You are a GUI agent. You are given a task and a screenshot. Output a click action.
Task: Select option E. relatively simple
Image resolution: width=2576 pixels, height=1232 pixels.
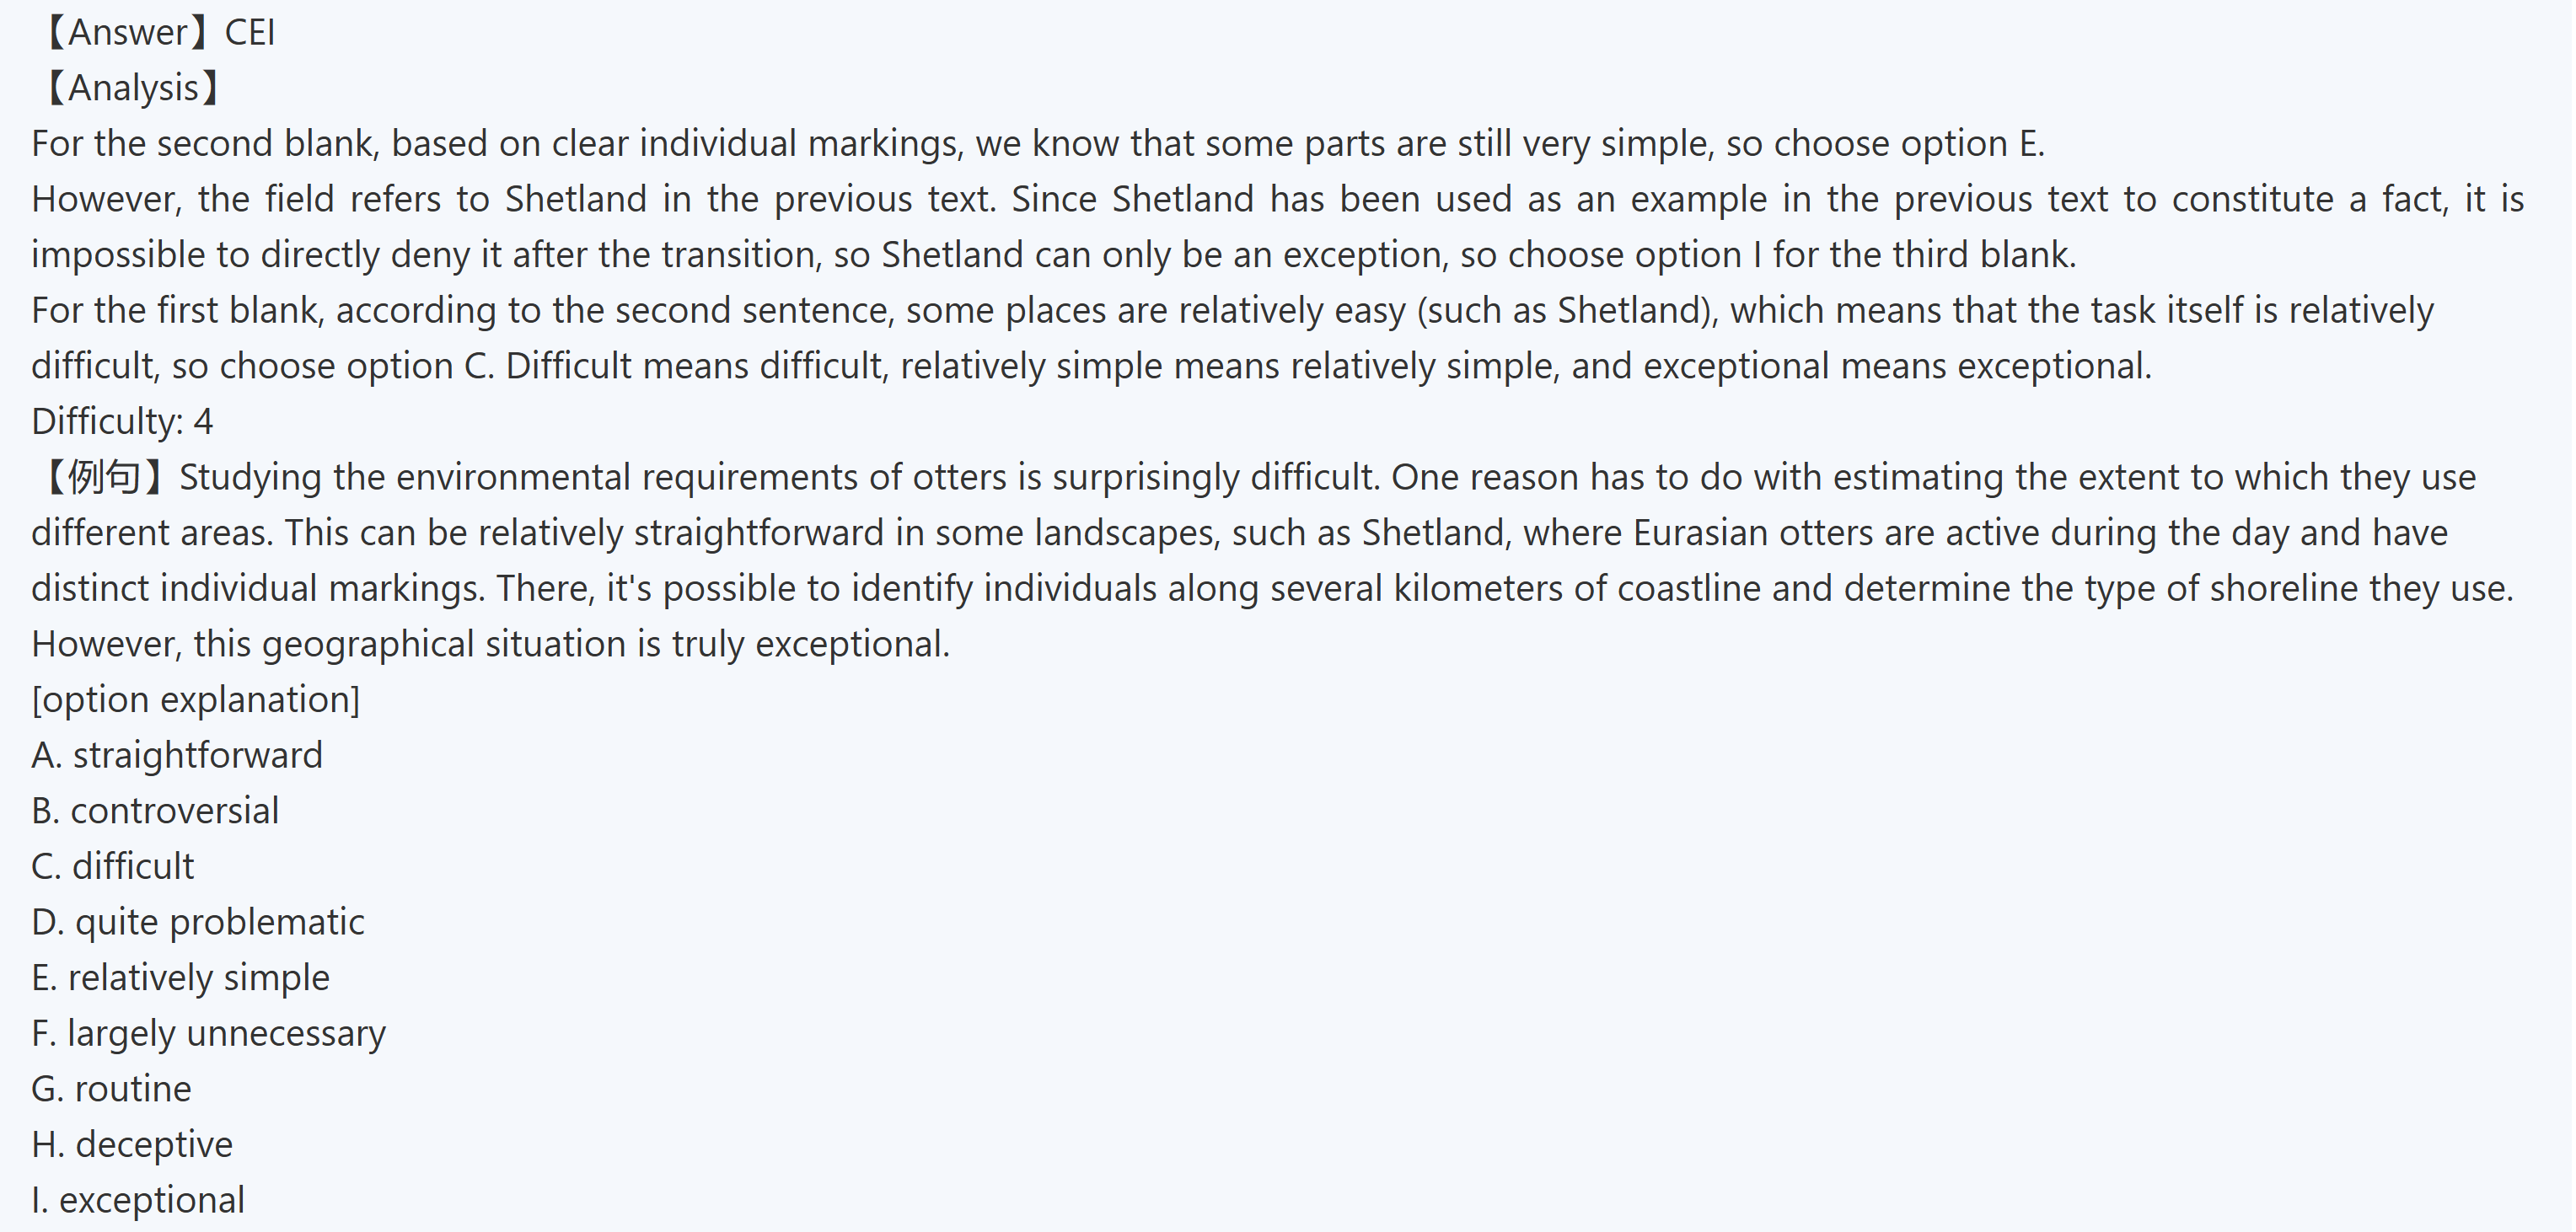coord(180,977)
